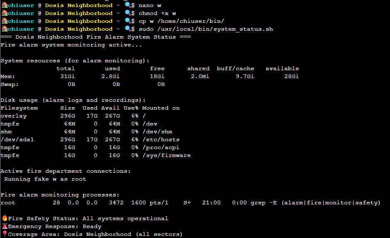Image resolution: width=390 pixels, height=238 pixels.
Task: Click the 'shm' filesystem name
Action: click(6, 132)
